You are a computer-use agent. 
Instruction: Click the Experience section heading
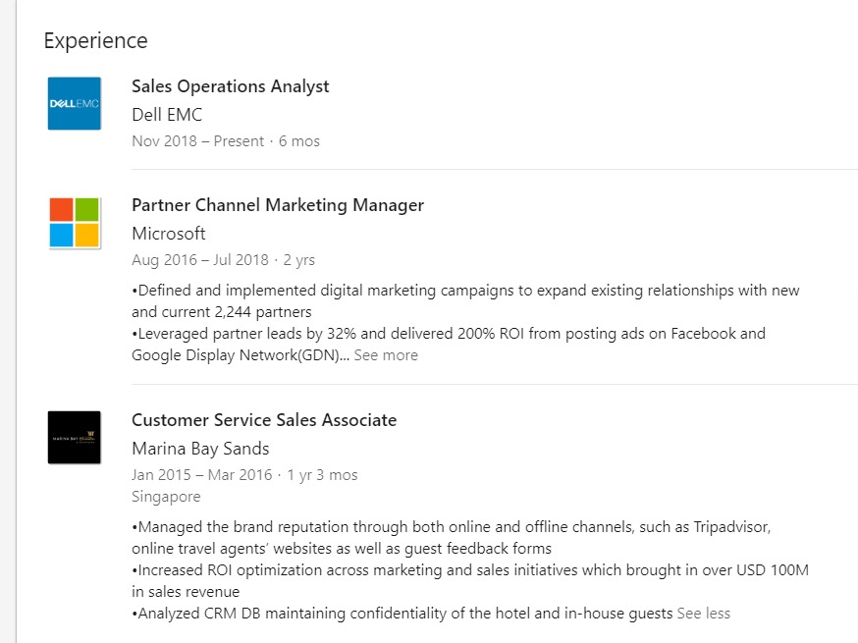point(96,41)
